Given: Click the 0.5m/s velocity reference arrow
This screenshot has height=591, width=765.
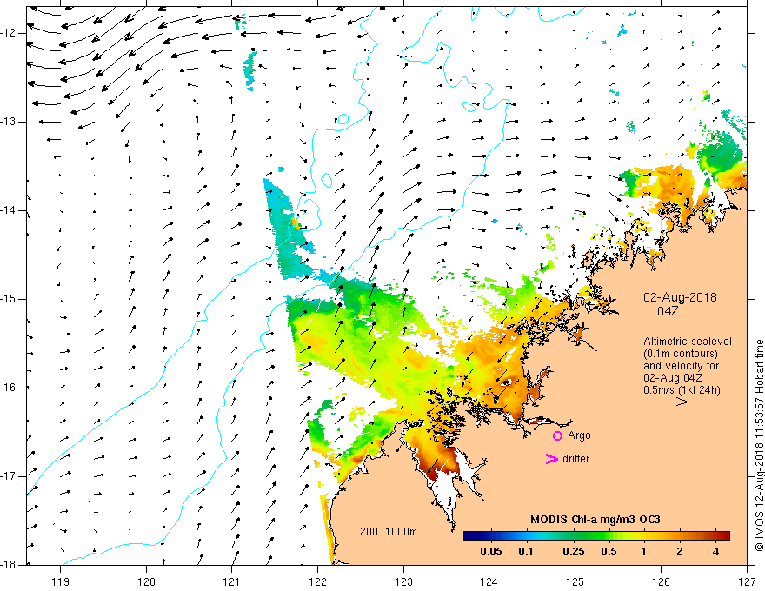Looking at the screenshot, I should (x=670, y=402).
